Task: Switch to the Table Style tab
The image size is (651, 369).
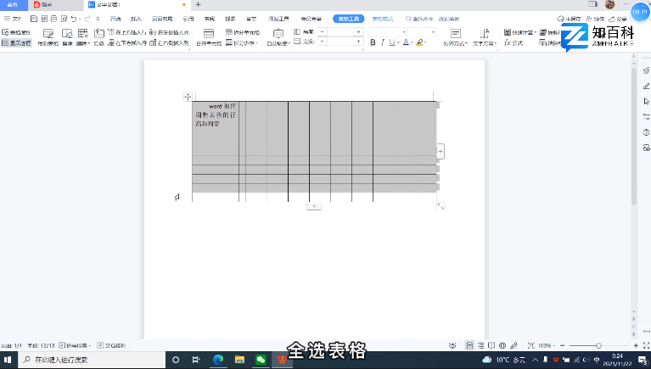Action: point(383,19)
